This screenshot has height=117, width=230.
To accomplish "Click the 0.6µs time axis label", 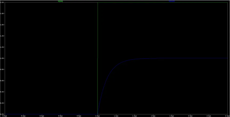I will (x=60, y=116).
